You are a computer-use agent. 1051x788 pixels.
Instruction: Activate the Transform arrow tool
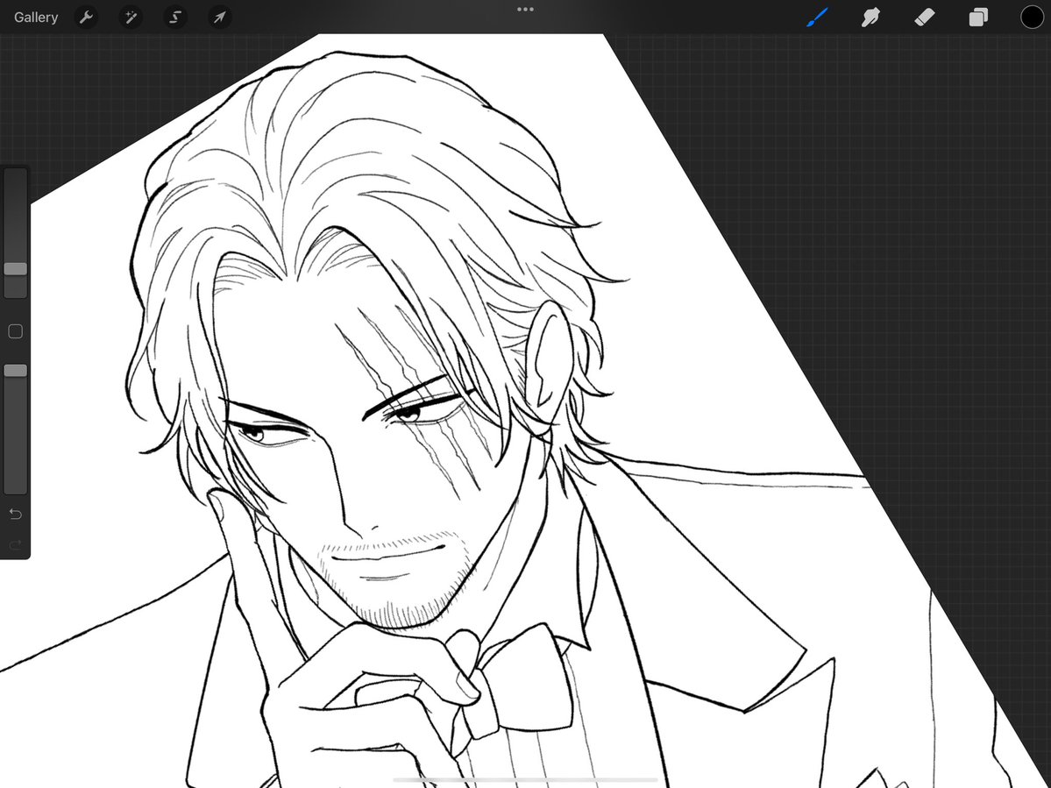coord(220,18)
